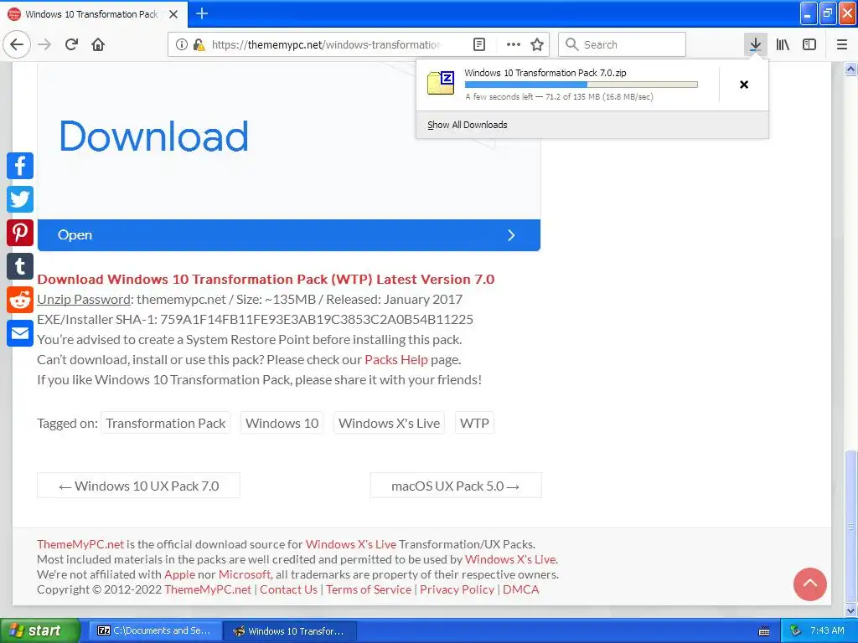Click the zip file icon in downloads panel
Screen dimensions: 858x643
(x=441, y=83)
